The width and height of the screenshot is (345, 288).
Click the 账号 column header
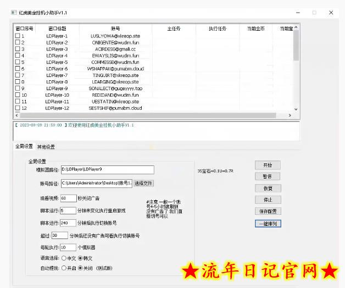[115, 29]
